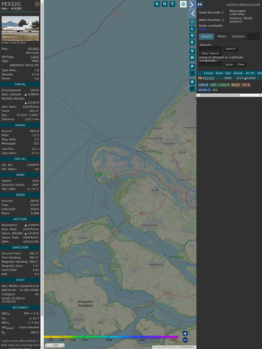
Task: Click the Clear Search button
Action: pyautogui.click(x=210, y=54)
